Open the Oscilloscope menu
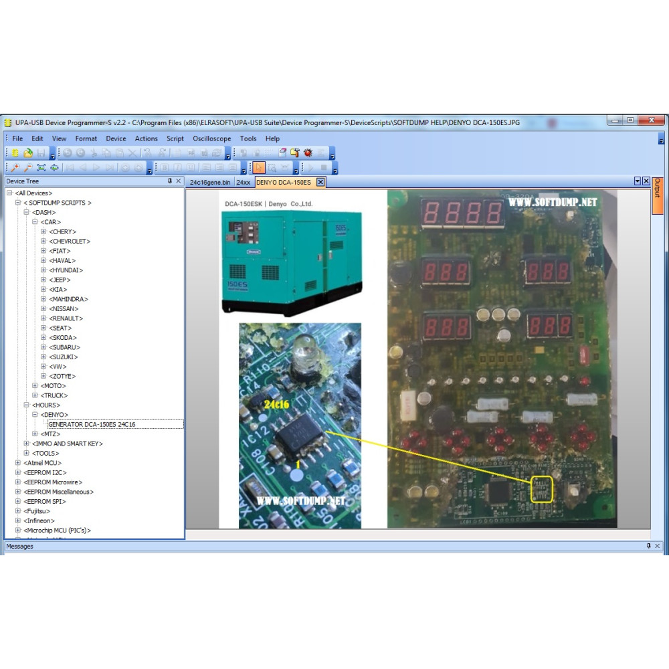 (x=211, y=138)
